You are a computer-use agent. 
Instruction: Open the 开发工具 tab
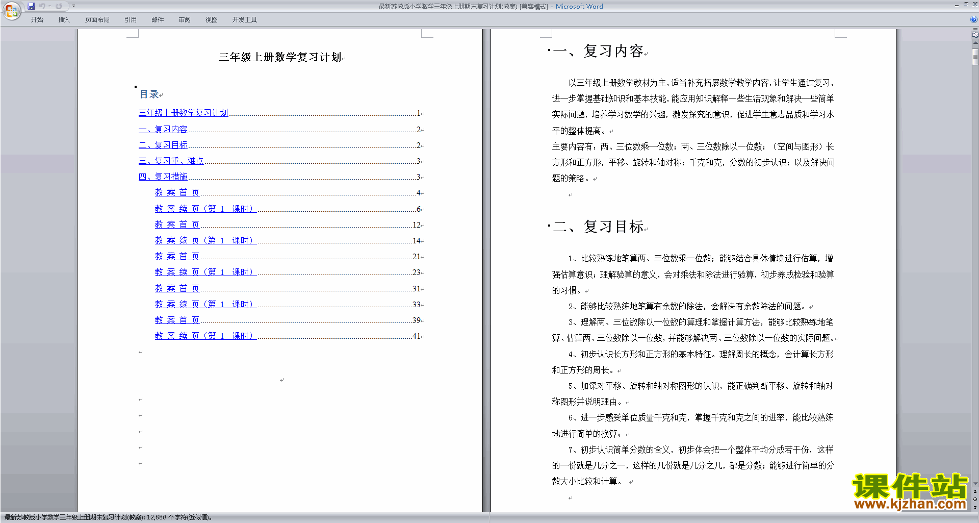[244, 19]
